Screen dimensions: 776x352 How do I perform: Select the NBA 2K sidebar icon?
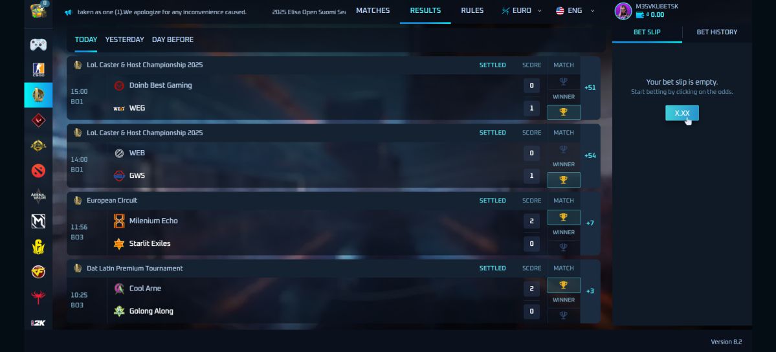38,323
